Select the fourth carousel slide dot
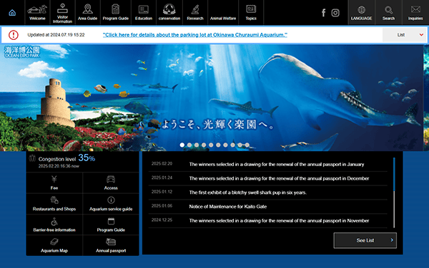This screenshot has width=429, height=268. coord(204,145)
